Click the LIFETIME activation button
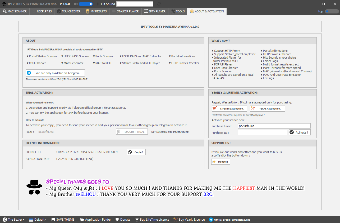Screen dimensions: 340x223 click(229, 108)
